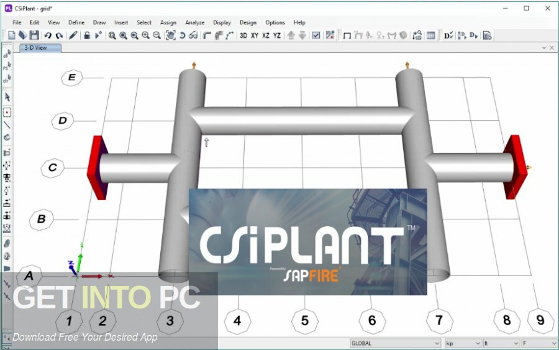Open the Define menu
The height and width of the screenshot is (350, 559).
tap(76, 22)
